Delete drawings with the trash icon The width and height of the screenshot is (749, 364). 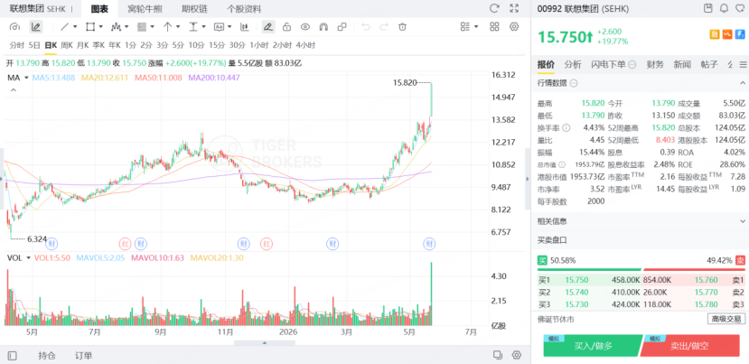tap(403, 27)
